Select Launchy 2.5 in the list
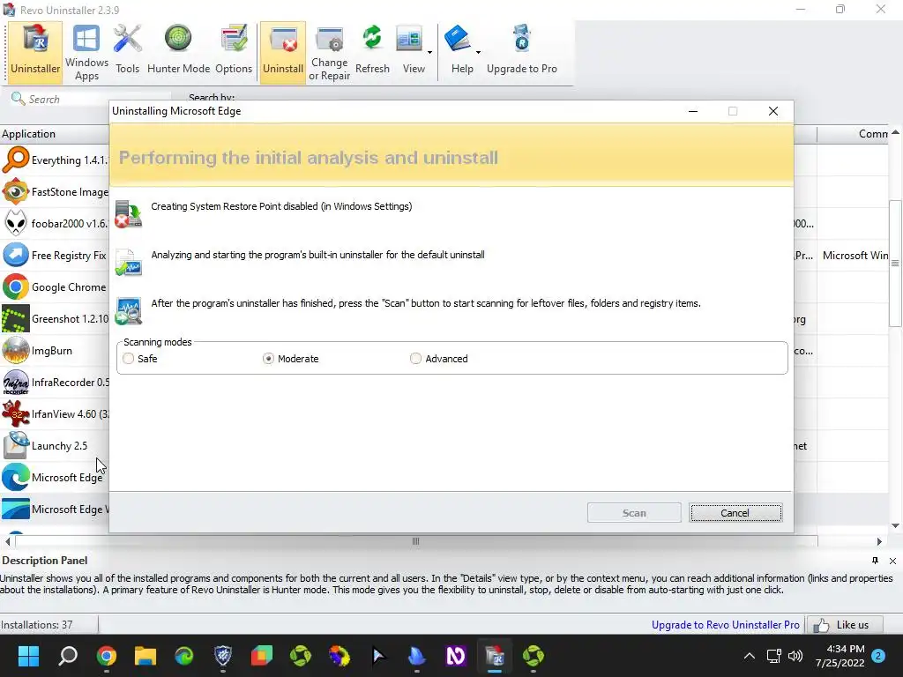Image resolution: width=903 pixels, height=677 pixels. click(55, 445)
